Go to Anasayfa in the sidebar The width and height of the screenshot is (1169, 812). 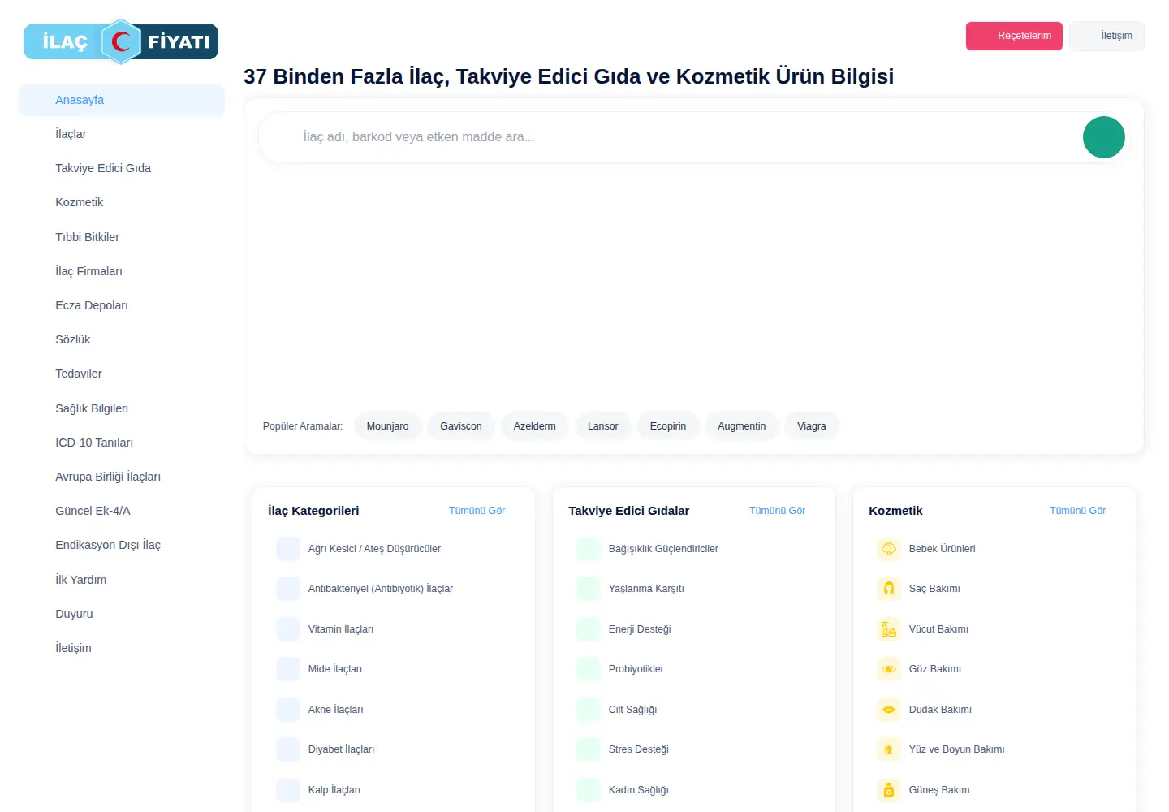(122, 100)
